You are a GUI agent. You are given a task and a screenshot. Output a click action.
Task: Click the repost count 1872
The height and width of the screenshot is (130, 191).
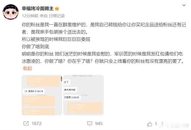point(37,124)
